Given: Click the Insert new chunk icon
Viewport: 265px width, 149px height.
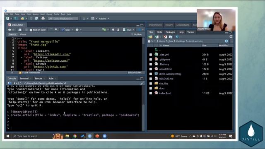Looking at the screenshot, I should click(x=104, y=30).
